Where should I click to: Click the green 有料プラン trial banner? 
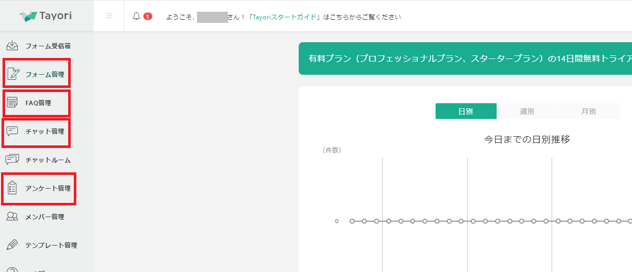click(465, 58)
